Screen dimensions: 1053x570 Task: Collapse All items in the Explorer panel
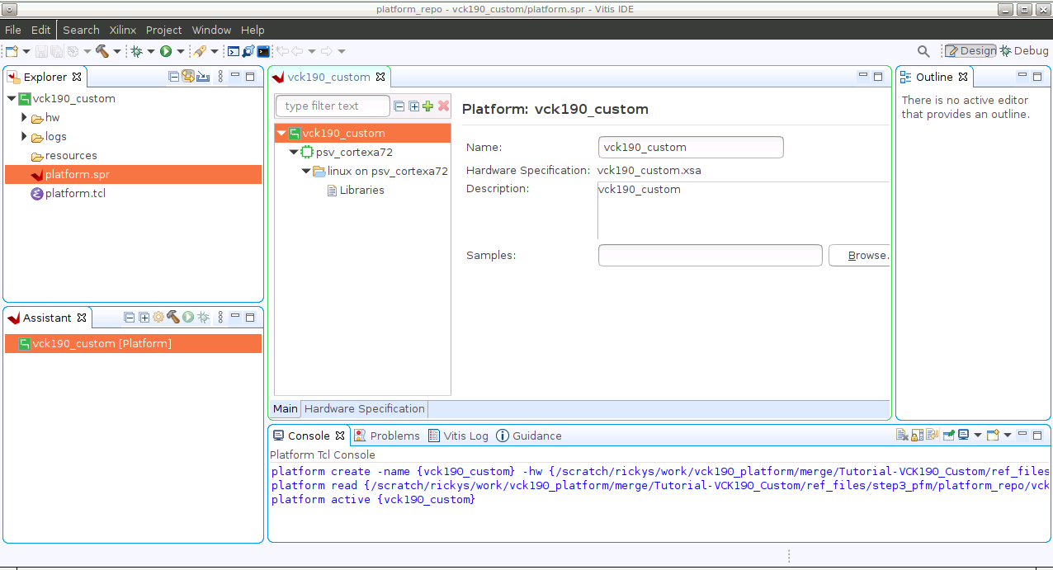click(x=174, y=76)
